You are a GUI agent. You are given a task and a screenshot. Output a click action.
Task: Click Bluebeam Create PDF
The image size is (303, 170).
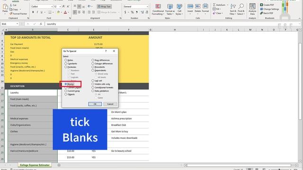(267, 5)
